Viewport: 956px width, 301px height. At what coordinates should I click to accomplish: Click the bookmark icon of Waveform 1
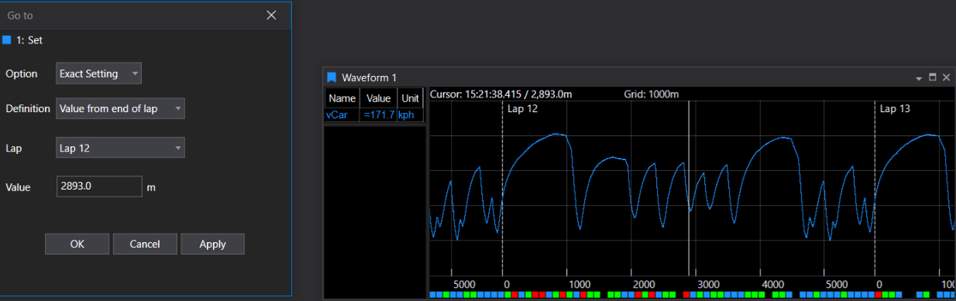(332, 77)
